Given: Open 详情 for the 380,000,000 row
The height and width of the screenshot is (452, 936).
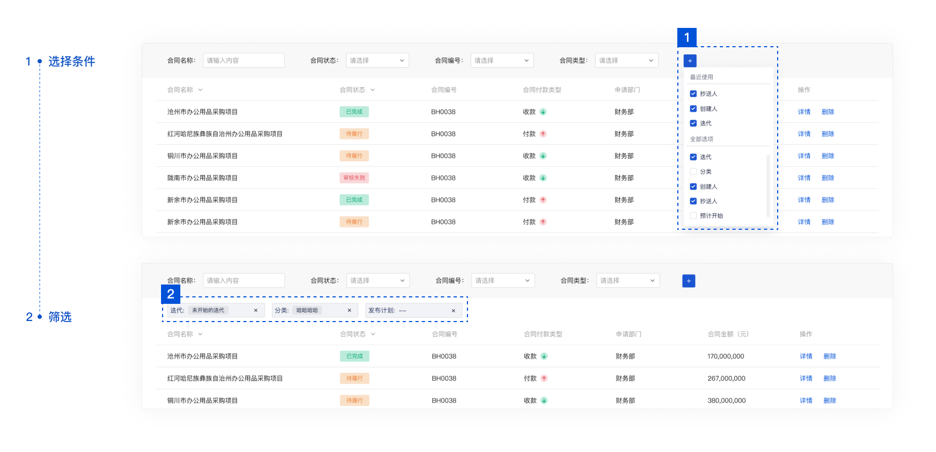Looking at the screenshot, I should [x=806, y=400].
